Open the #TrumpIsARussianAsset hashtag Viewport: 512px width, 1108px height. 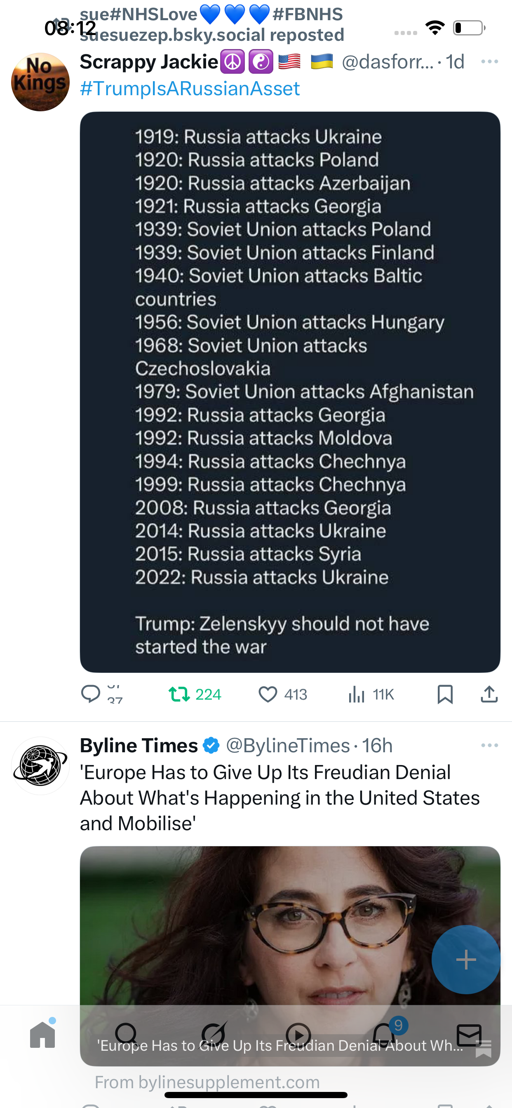(x=190, y=89)
